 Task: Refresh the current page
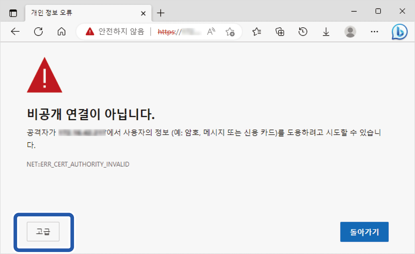(38, 32)
